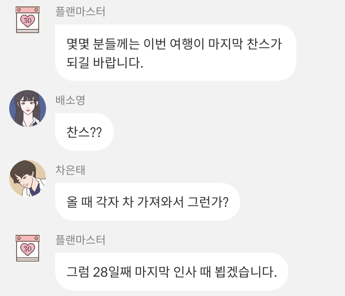Tap the '몇몇 분들께는 이번 여행이' message bubble

point(176,53)
